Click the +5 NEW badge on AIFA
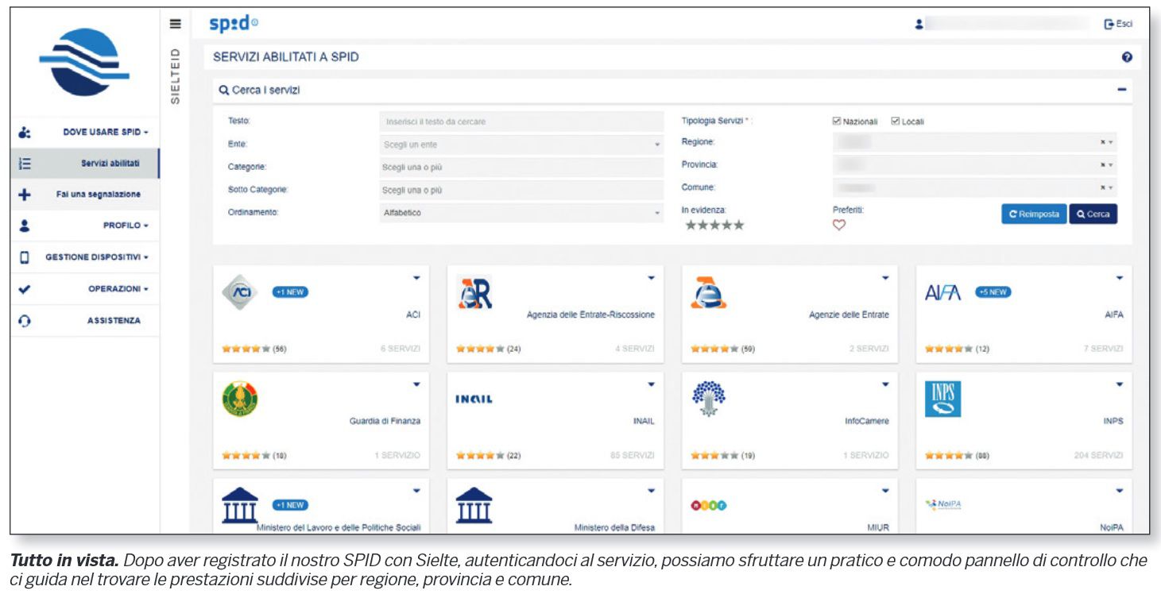The height and width of the screenshot is (594, 1161). [x=993, y=292]
